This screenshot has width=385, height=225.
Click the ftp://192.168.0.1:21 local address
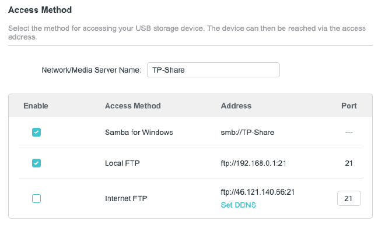[x=253, y=163]
